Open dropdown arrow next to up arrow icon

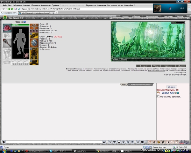pyautogui.click(x=6, y=9)
